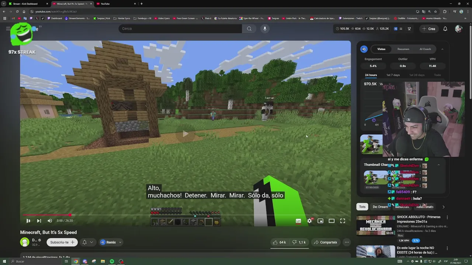Image resolution: width=472 pixels, height=265 pixels.
Task: Collapse the vidIQ panel chevron
Action: [x=442, y=49]
